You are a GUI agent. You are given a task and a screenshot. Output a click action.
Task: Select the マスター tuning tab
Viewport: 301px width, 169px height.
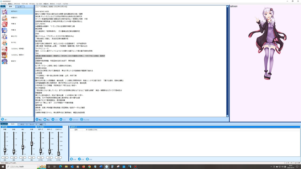[x=13, y=124]
